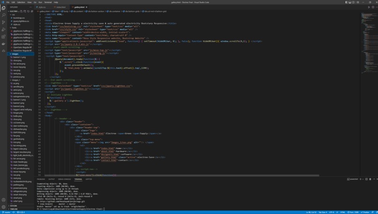The image size is (378, 214).
Task: Click New Folder icon in Explorer header
Action: pyautogui.click(x=25, y=11)
